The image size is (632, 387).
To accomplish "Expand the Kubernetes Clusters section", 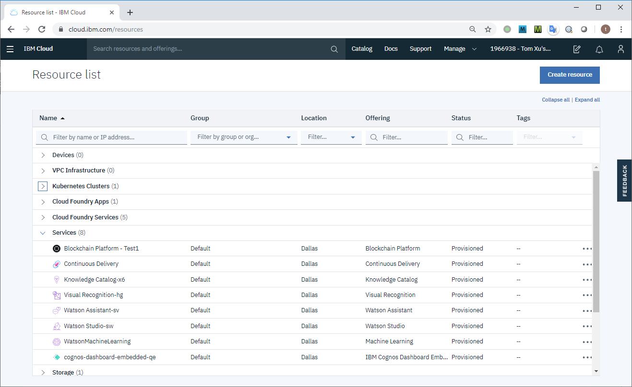I will coord(43,186).
